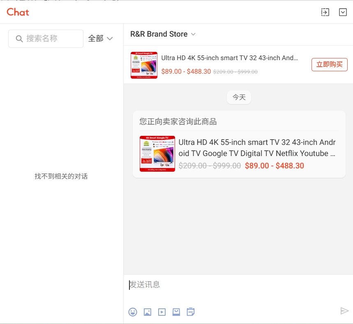Open the products shopping bag icon
The width and height of the screenshot is (353, 324).
(176, 312)
